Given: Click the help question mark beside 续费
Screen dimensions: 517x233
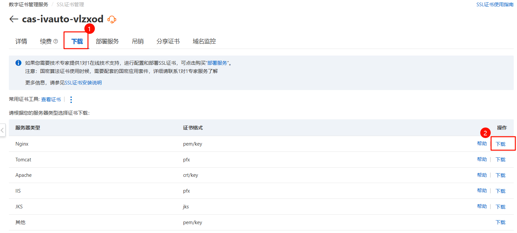Looking at the screenshot, I should [56, 41].
